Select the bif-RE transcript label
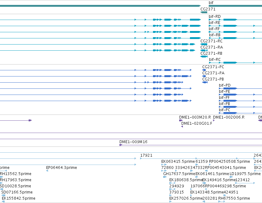Image resolution: width=262 pixels, height=203 pixels. point(215,23)
